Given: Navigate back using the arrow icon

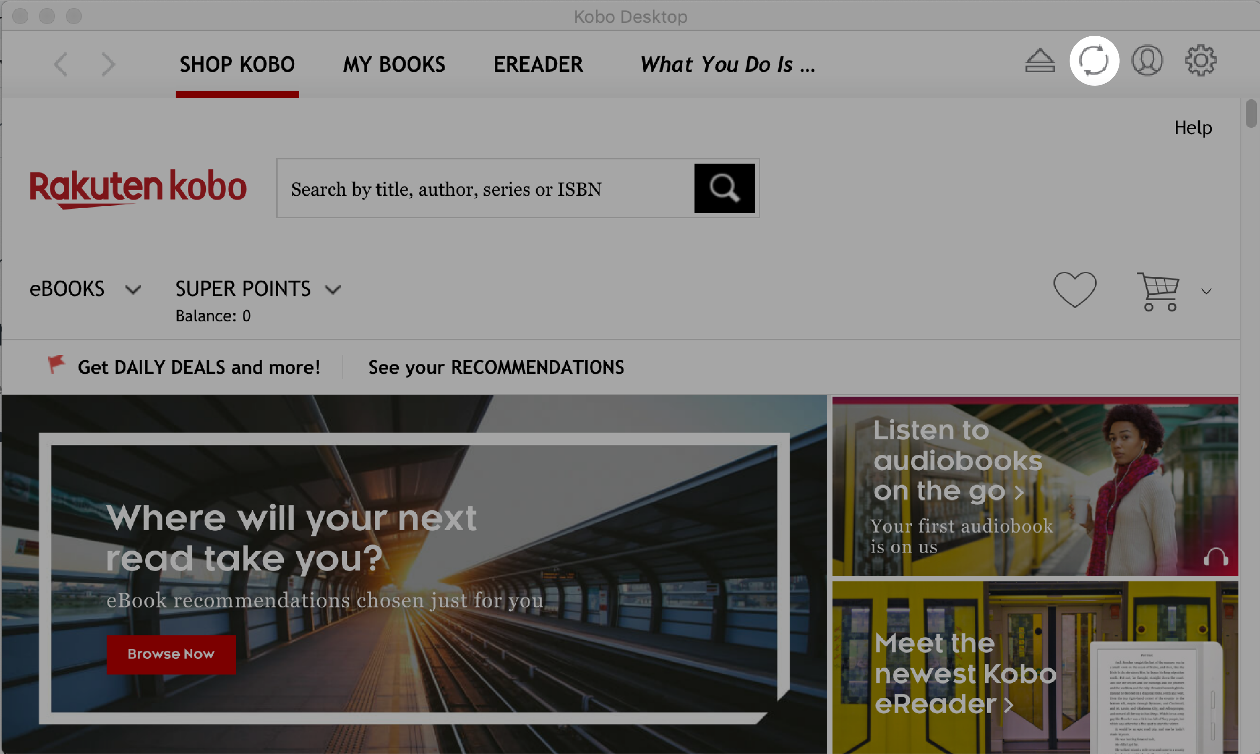Looking at the screenshot, I should click(x=60, y=64).
